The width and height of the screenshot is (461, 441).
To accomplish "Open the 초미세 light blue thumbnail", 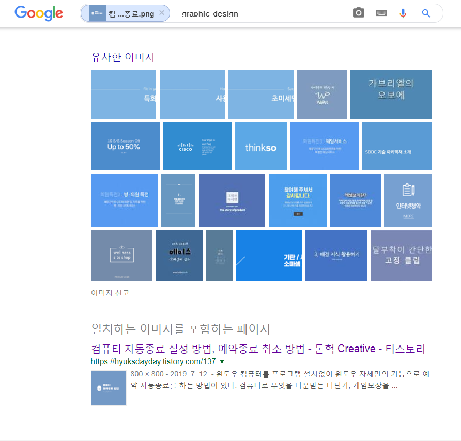I will tap(261, 94).
